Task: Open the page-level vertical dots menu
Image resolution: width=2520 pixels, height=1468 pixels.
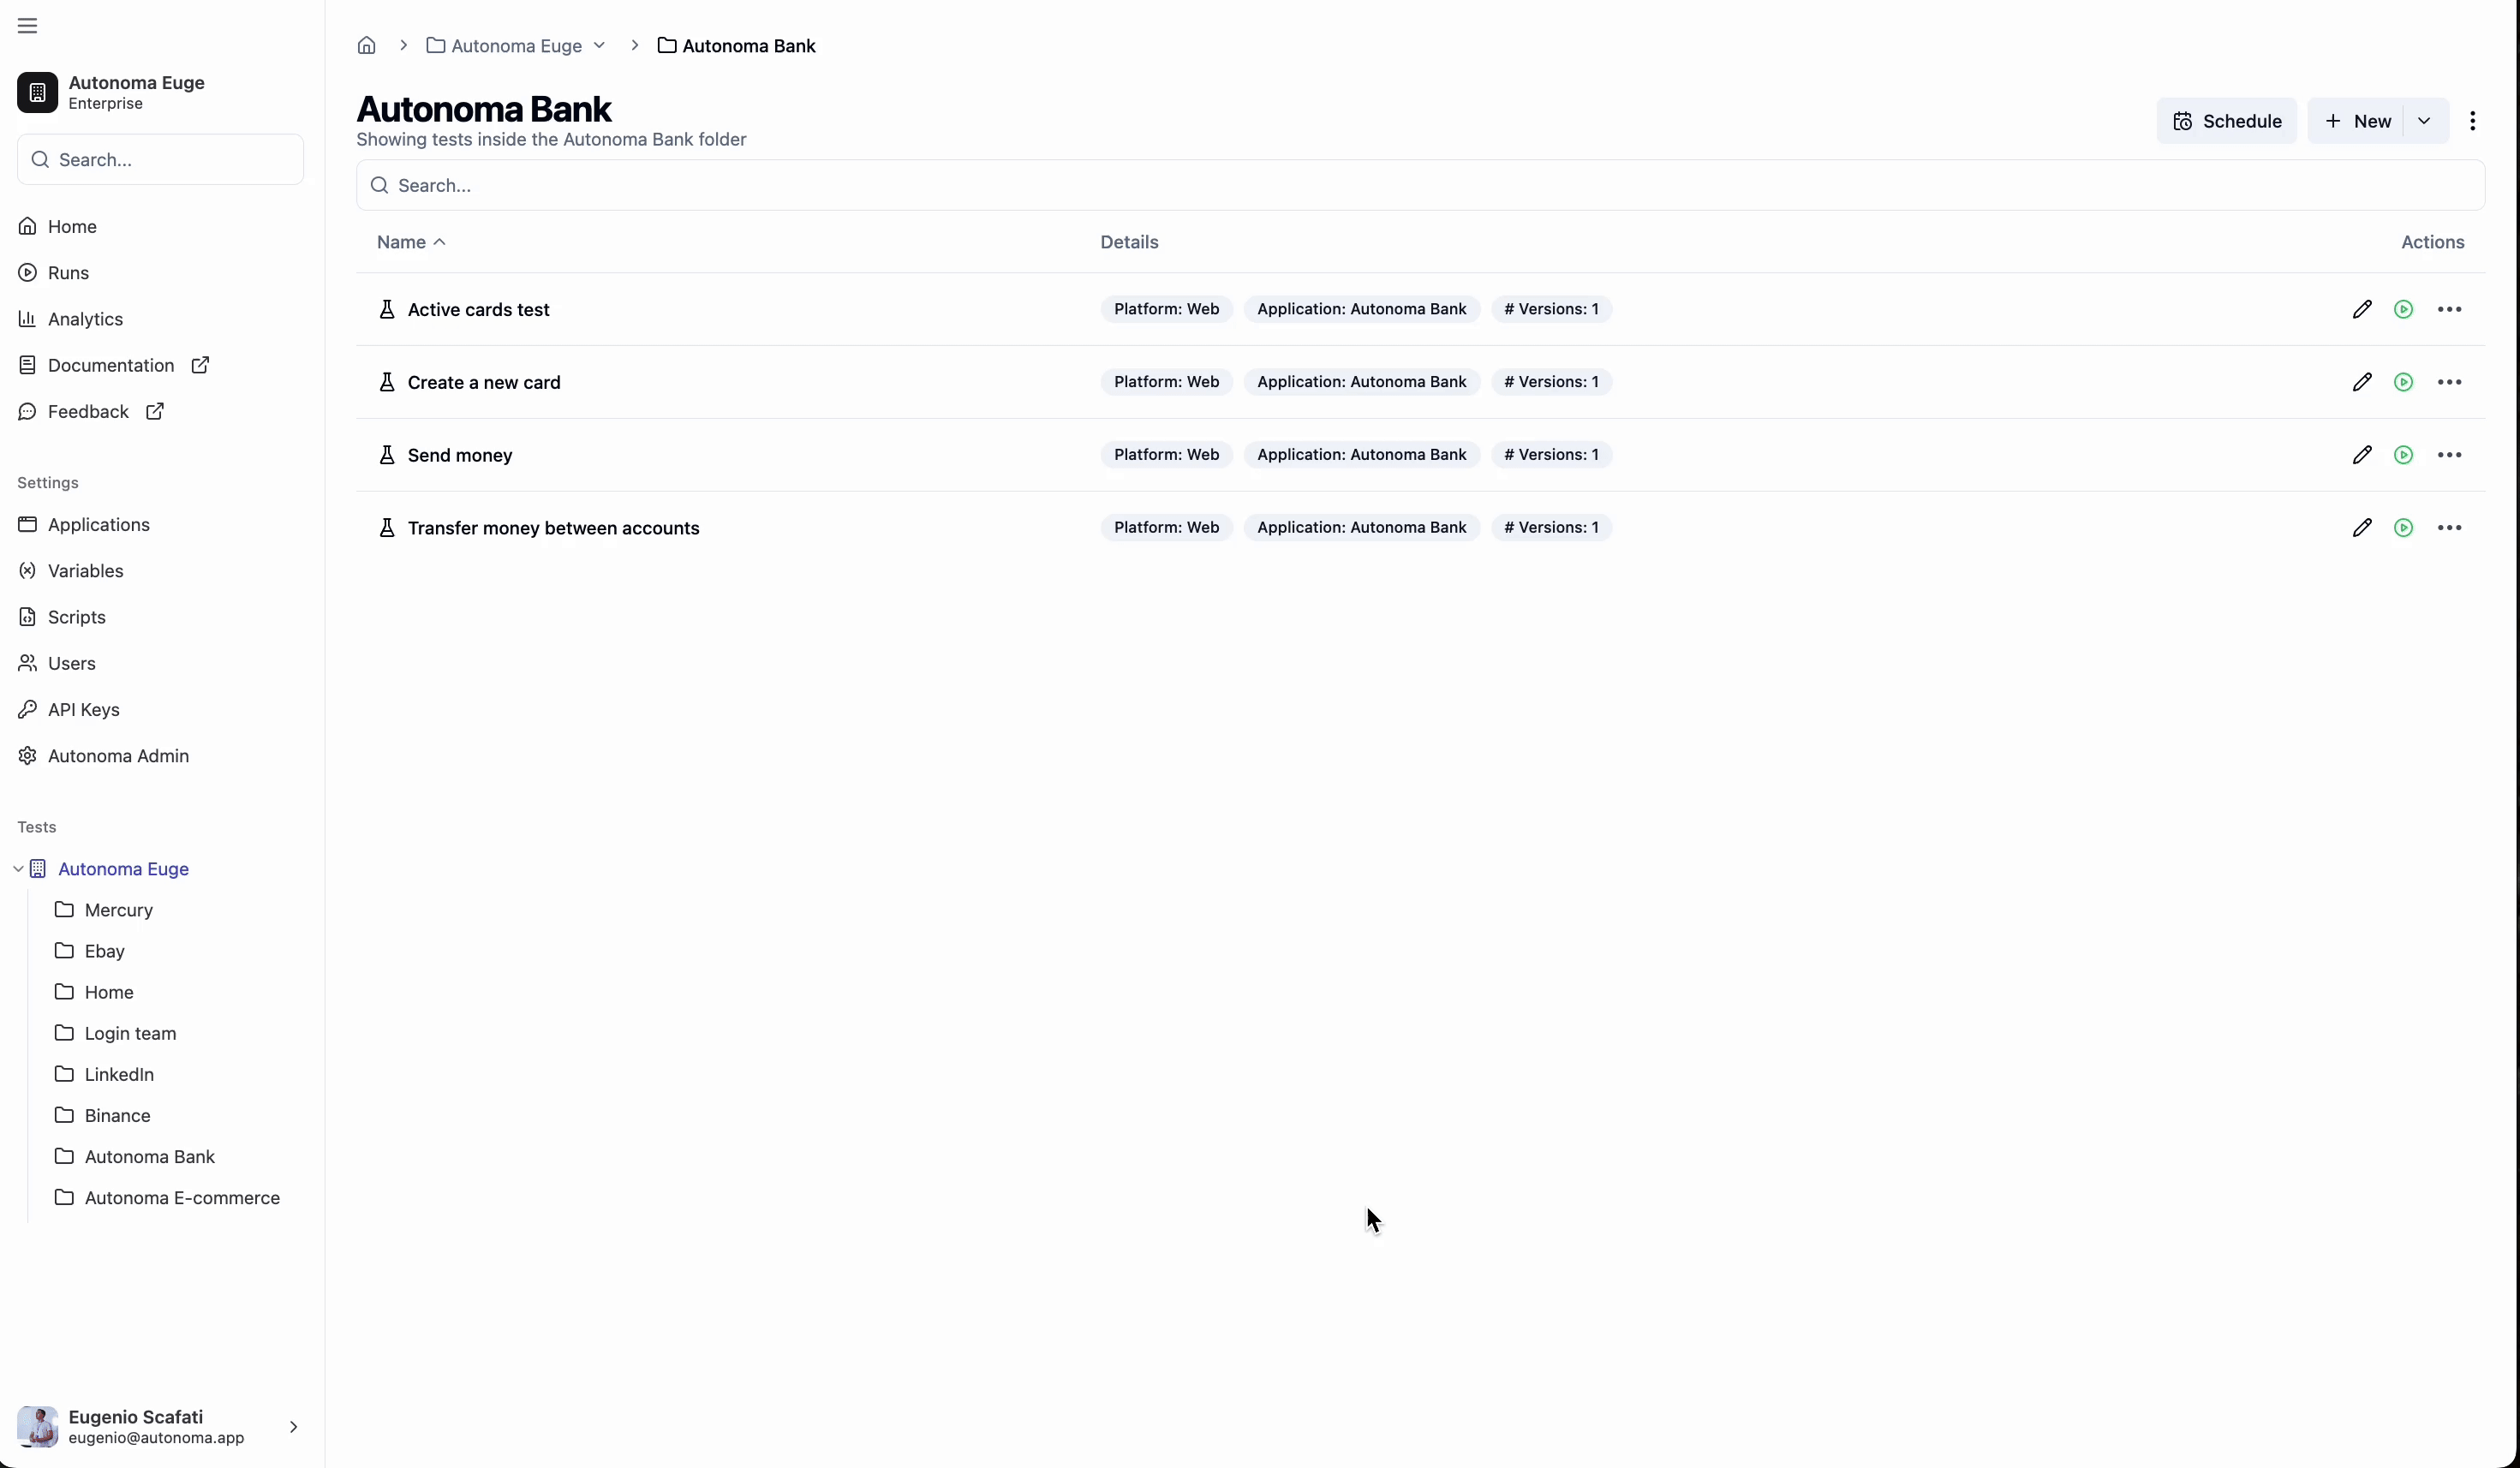Action: 2472,121
